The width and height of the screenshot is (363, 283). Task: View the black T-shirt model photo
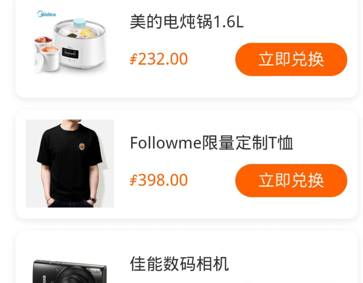point(70,163)
